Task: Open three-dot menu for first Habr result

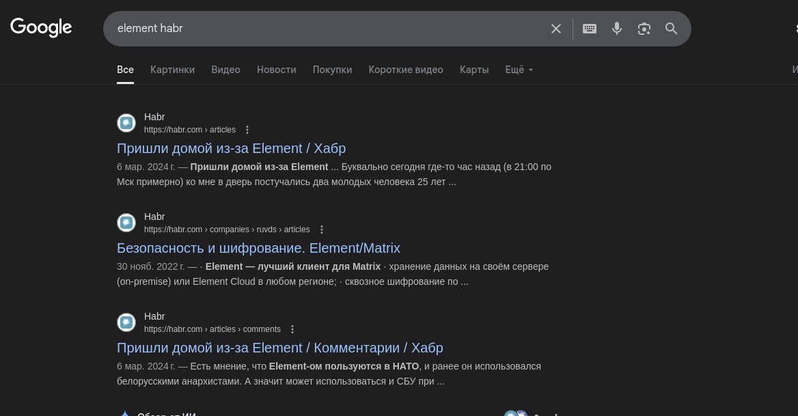Action: 247,130
